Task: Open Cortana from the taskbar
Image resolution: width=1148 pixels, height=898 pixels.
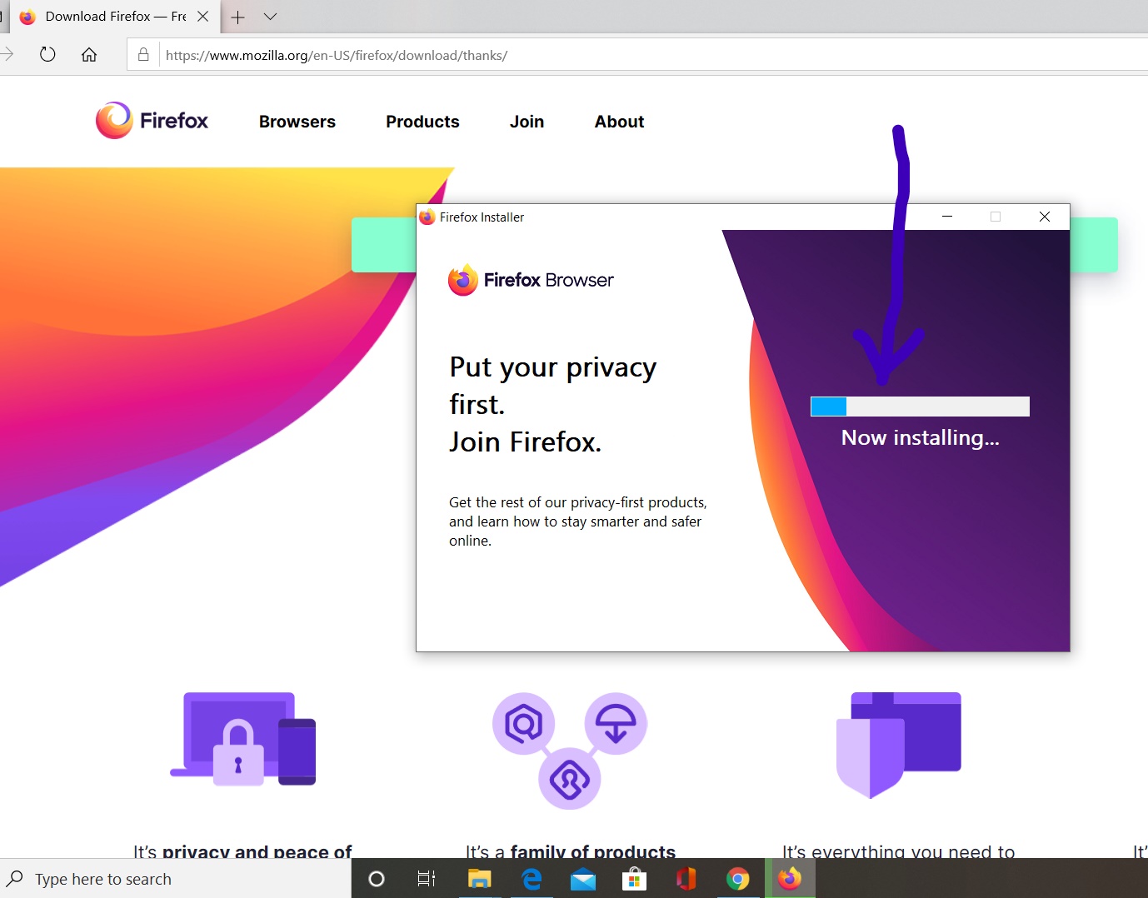Action: tap(377, 879)
